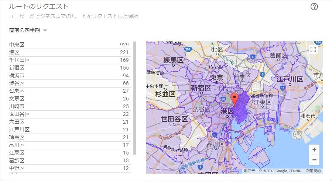
Task: Zoom out on the map
Action: (x=314, y=160)
